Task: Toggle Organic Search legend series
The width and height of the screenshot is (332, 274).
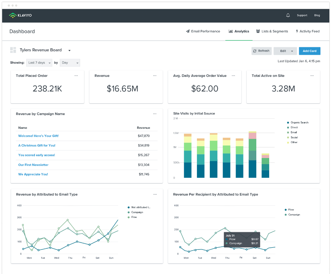Action: [x=299, y=122]
